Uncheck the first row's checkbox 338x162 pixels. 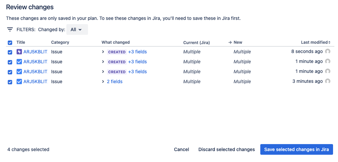coord(10,52)
